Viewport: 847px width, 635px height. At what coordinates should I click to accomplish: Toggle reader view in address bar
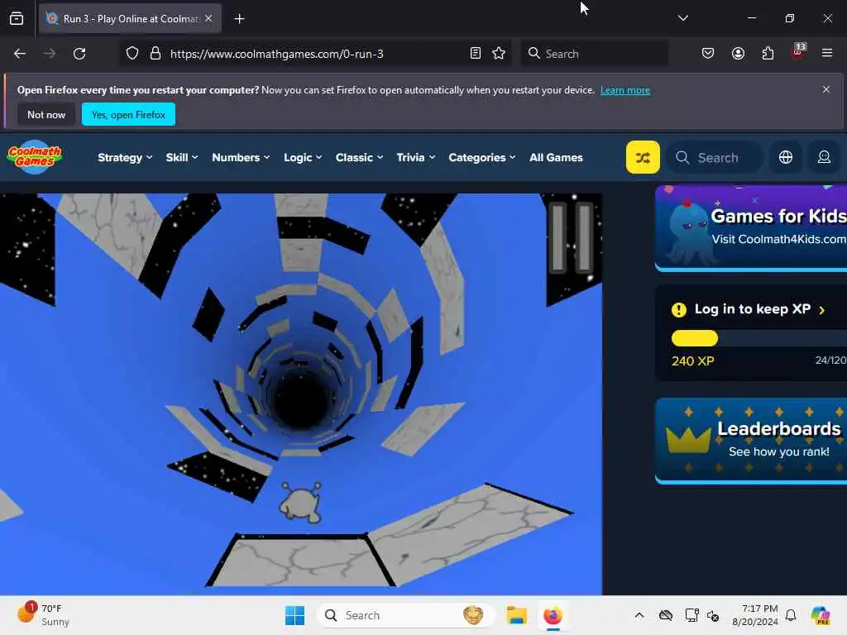pos(476,54)
